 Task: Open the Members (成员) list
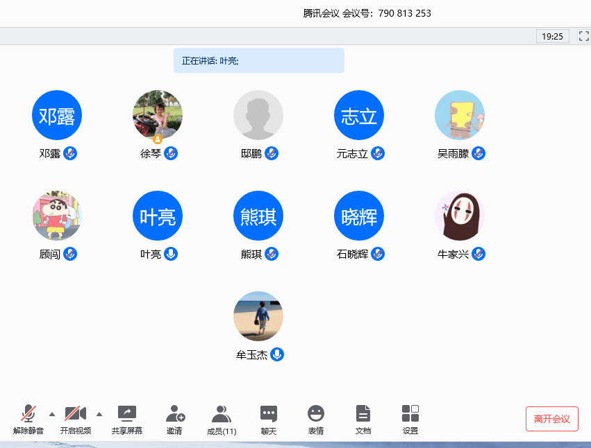click(222, 415)
